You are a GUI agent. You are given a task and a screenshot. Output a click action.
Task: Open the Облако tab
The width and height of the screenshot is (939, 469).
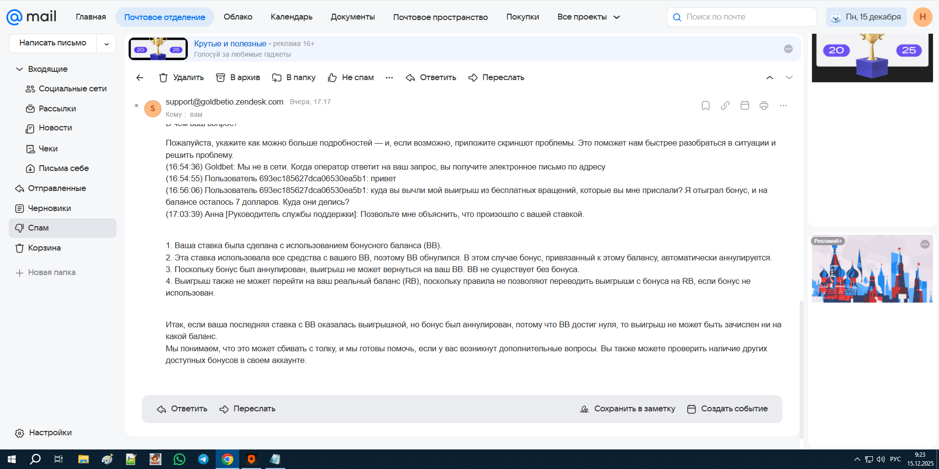[238, 17]
